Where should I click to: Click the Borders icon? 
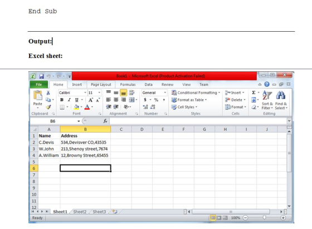pos(62,107)
